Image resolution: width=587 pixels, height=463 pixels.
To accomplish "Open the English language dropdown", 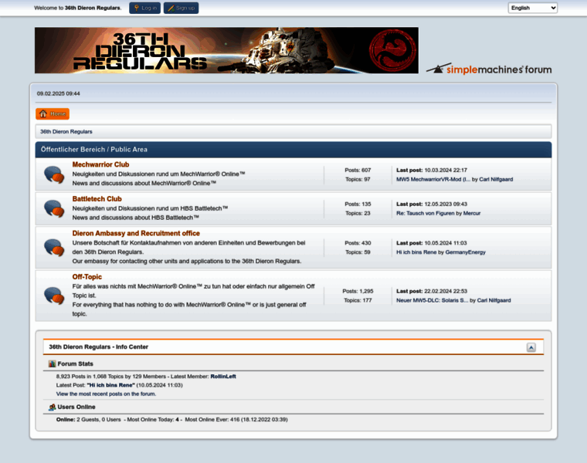I will (x=532, y=8).
